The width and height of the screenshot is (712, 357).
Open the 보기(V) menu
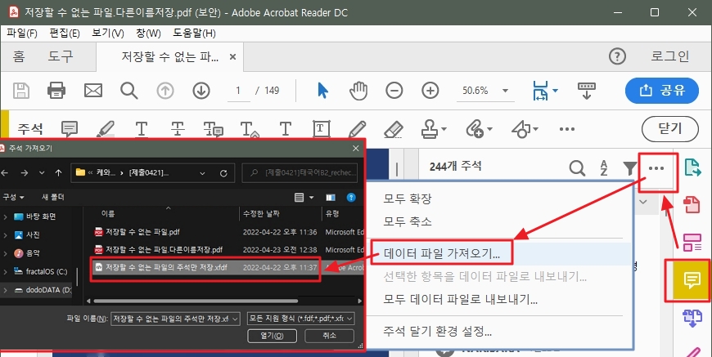coord(108,33)
